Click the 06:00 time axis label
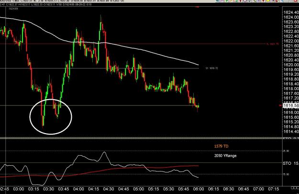Viewport: 299px width, 194px height. click(x=199, y=189)
